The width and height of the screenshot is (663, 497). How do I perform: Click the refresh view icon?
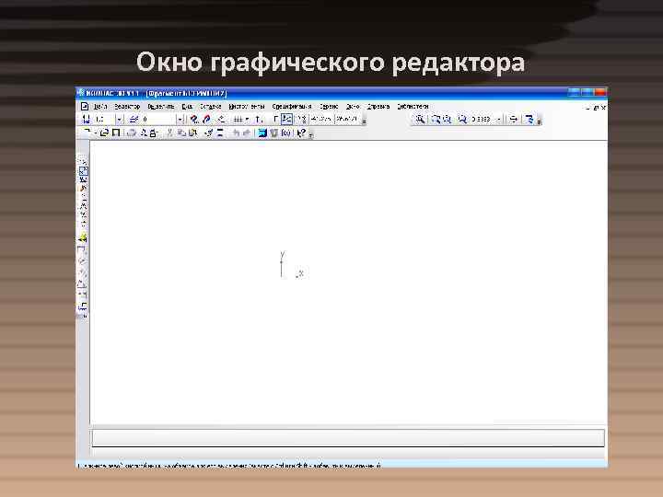tap(513, 120)
